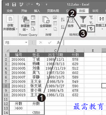The height and width of the screenshot is (115, 106).
Task: Switch to the 插入 tab
Action: pyautogui.click(x=37, y=11)
